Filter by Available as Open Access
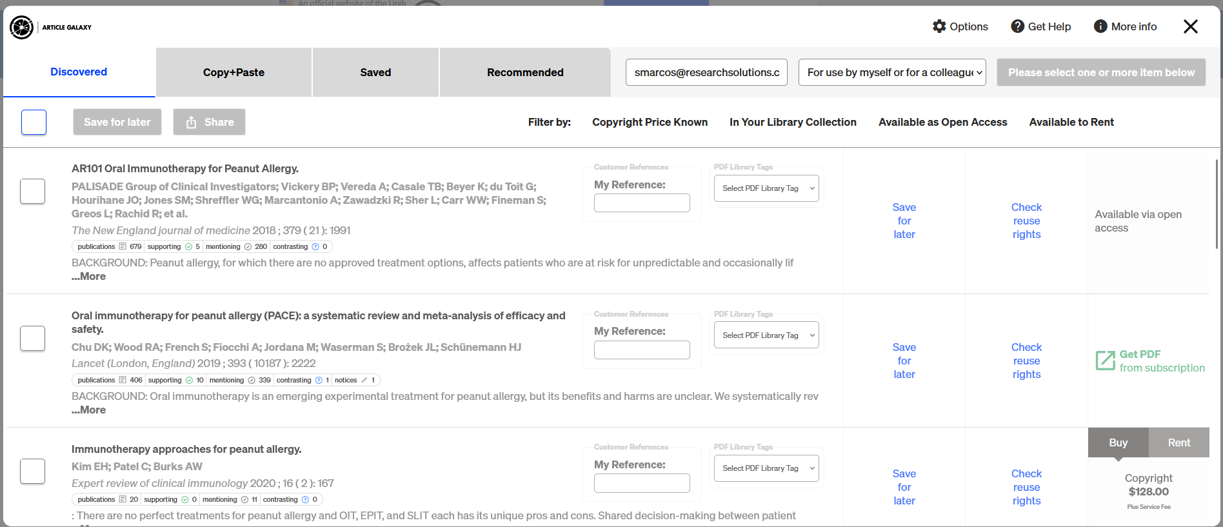 942,122
